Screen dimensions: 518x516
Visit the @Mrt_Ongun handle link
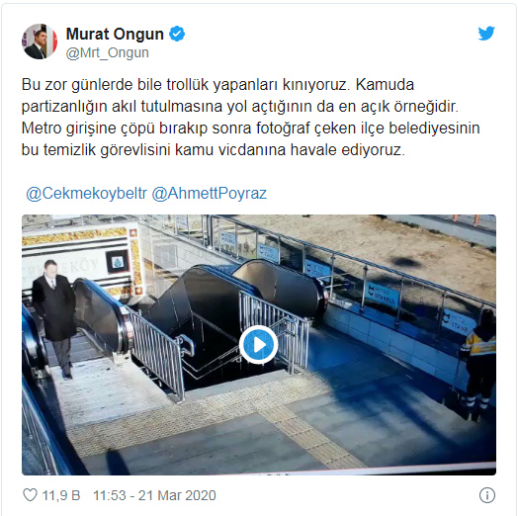pos(108,52)
